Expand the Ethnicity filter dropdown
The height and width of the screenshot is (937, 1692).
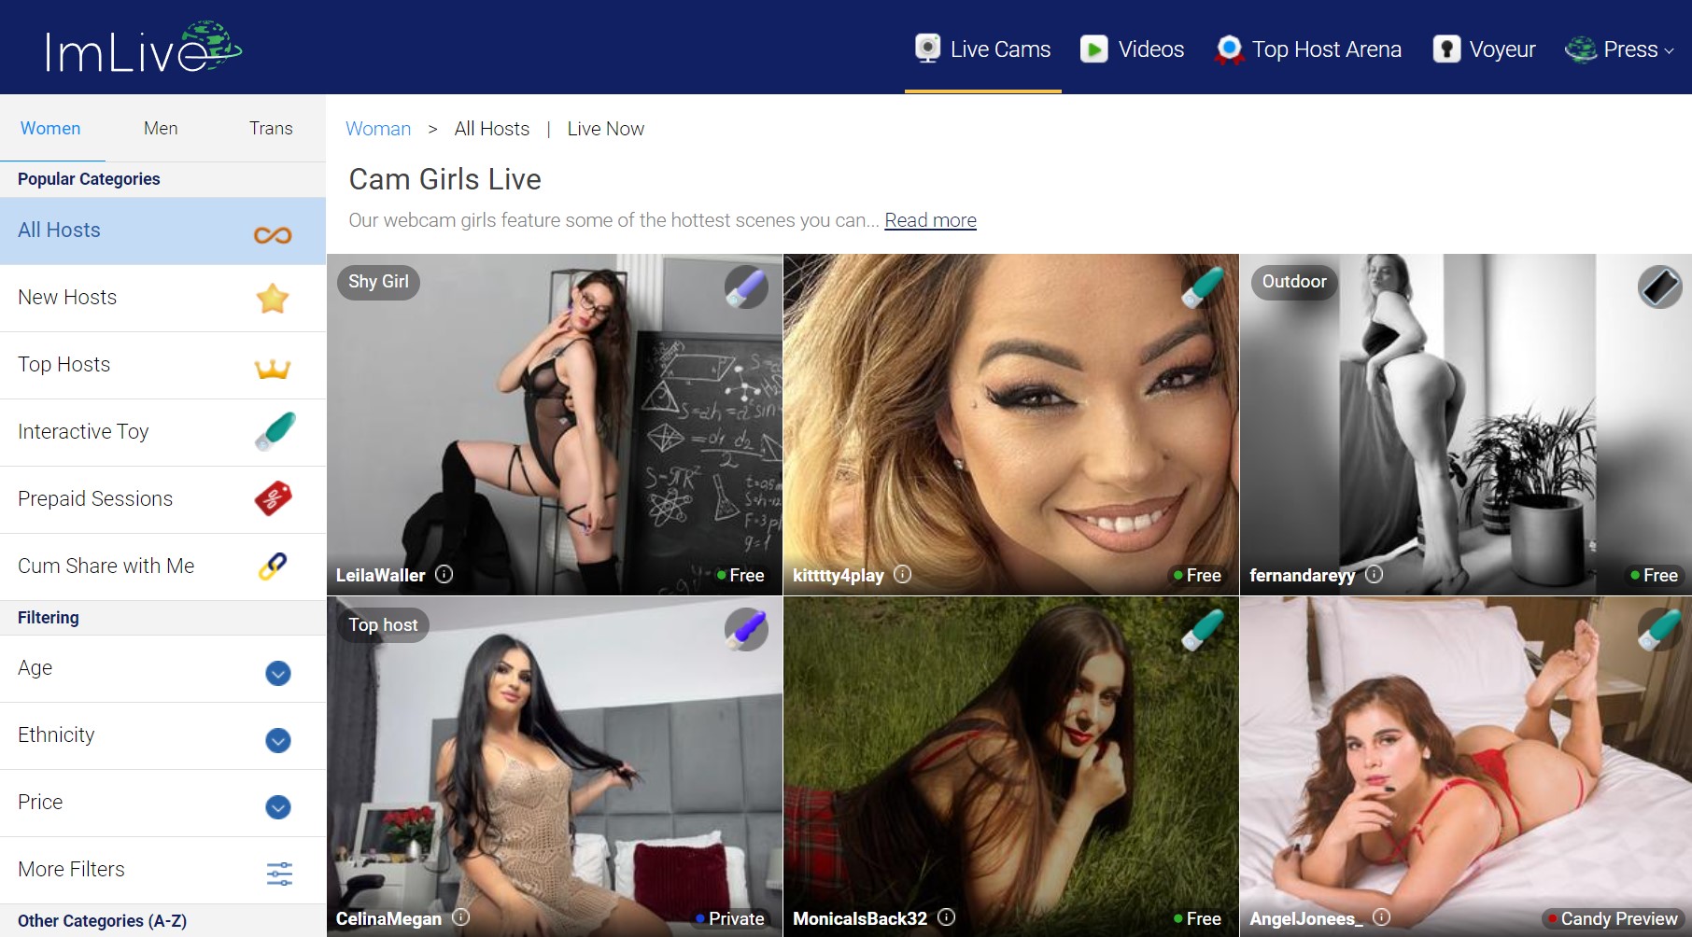pos(278,740)
